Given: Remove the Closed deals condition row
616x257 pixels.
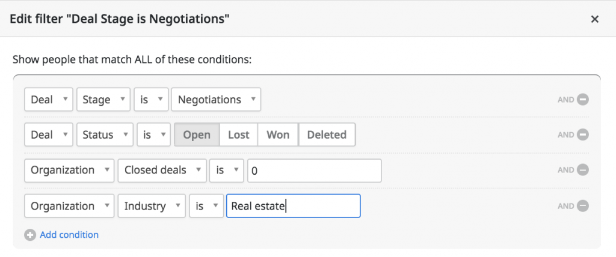Looking at the screenshot, I should pos(583,171).
